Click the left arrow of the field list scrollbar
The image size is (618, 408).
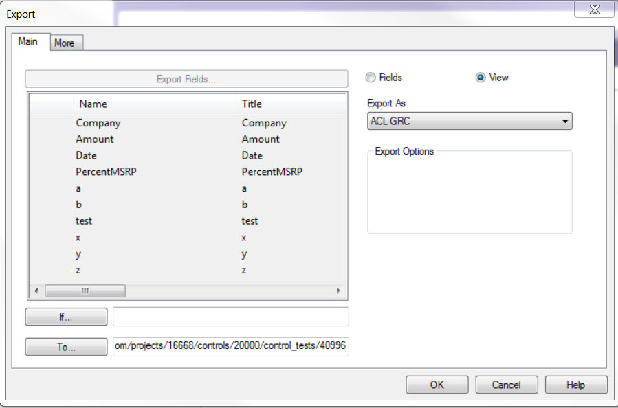(36, 291)
